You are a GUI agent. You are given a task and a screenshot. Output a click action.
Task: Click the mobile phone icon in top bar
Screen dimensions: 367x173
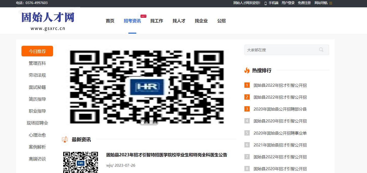coord(266,3)
